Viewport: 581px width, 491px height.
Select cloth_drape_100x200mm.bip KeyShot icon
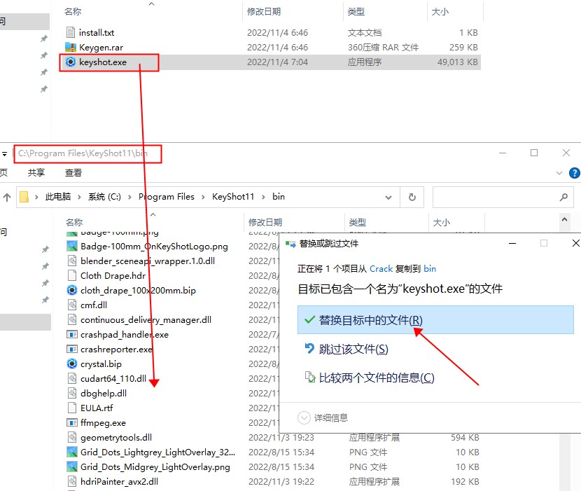[71, 290]
